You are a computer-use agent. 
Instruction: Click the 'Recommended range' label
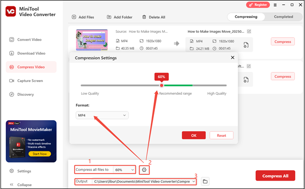175,94
